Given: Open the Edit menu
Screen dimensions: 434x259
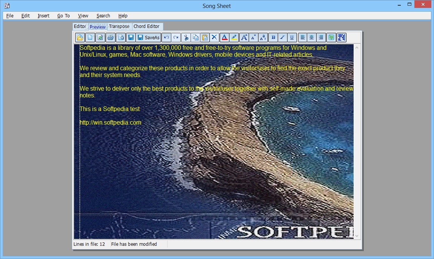Looking at the screenshot, I should [x=25, y=16].
